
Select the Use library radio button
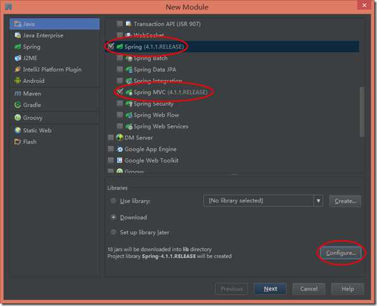[x=113, y=200]
